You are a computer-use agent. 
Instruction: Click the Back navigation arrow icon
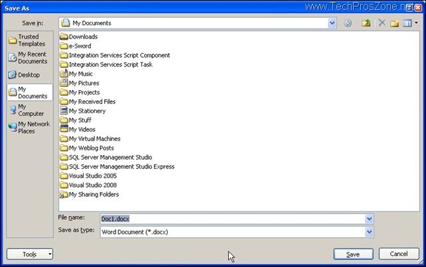[349, 23]
